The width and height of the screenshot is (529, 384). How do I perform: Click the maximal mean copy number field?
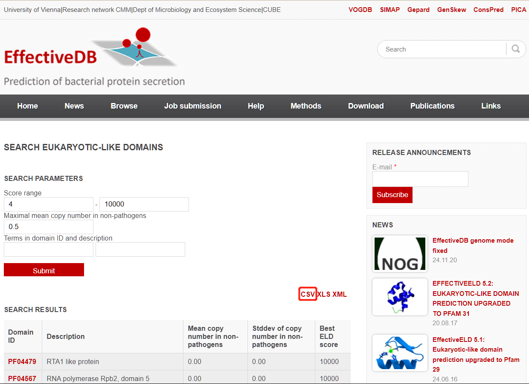pyautogui.click(x=49, y=227)
